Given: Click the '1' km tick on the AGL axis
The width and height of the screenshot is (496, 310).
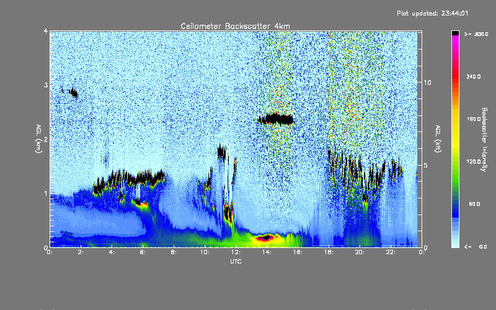Looking at the screenshot, I should (x=46, y=193).
